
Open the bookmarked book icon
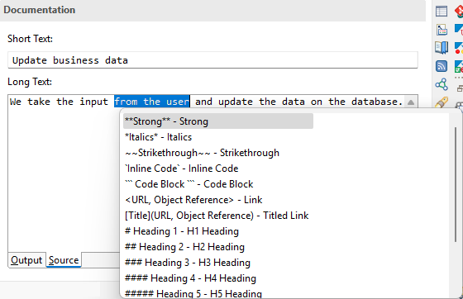coord(442,47)
